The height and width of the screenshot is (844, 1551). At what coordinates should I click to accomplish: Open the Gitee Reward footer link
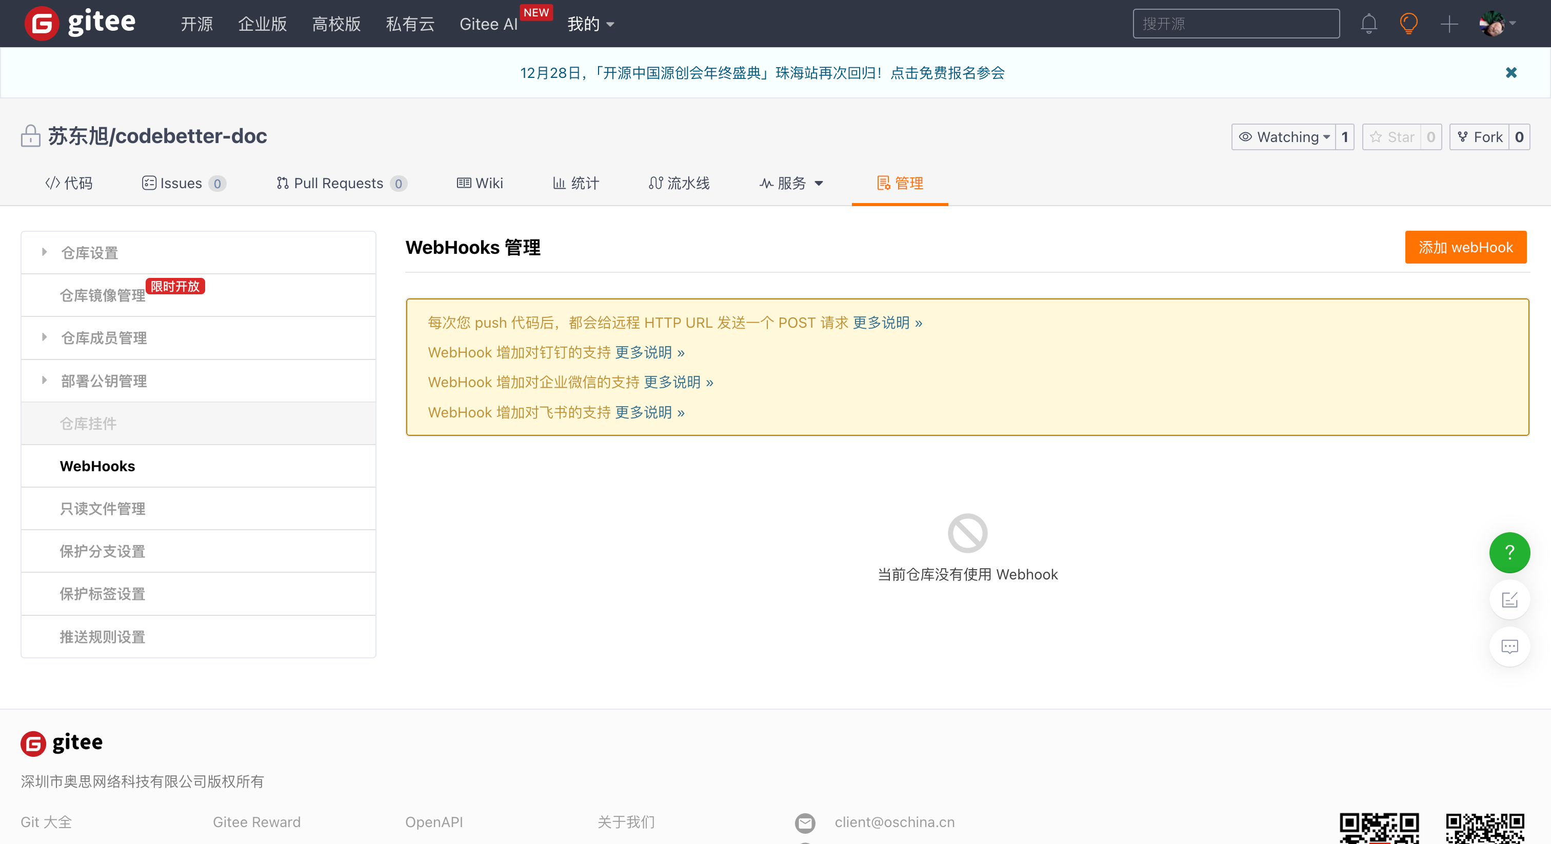coord(256,822)
